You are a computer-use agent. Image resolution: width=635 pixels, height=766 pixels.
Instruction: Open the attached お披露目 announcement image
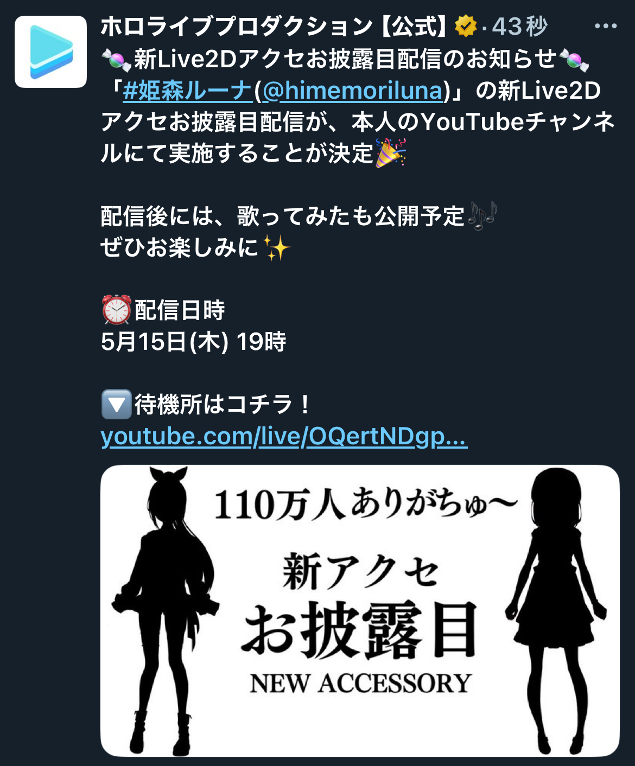360,610
